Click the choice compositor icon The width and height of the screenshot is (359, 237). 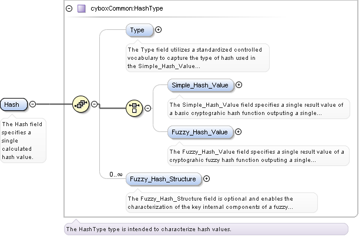(x=135, y=108)
